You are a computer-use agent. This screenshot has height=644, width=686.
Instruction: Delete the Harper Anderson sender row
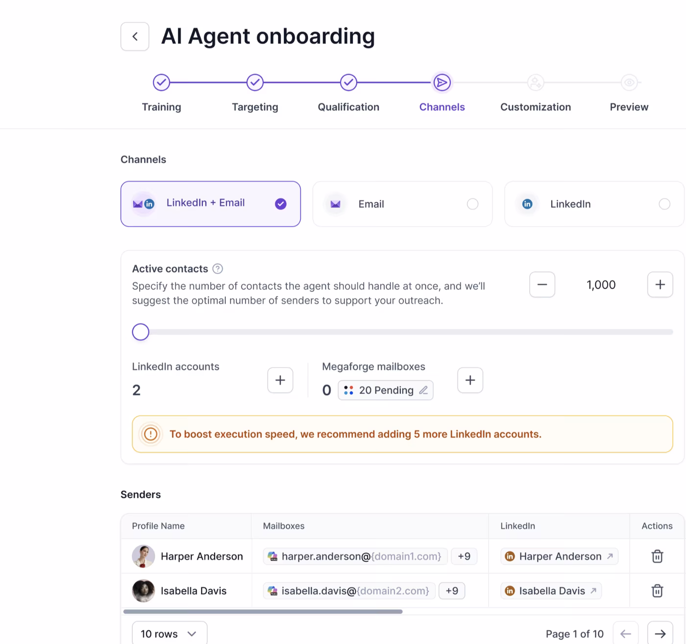[x=657, y=556]
